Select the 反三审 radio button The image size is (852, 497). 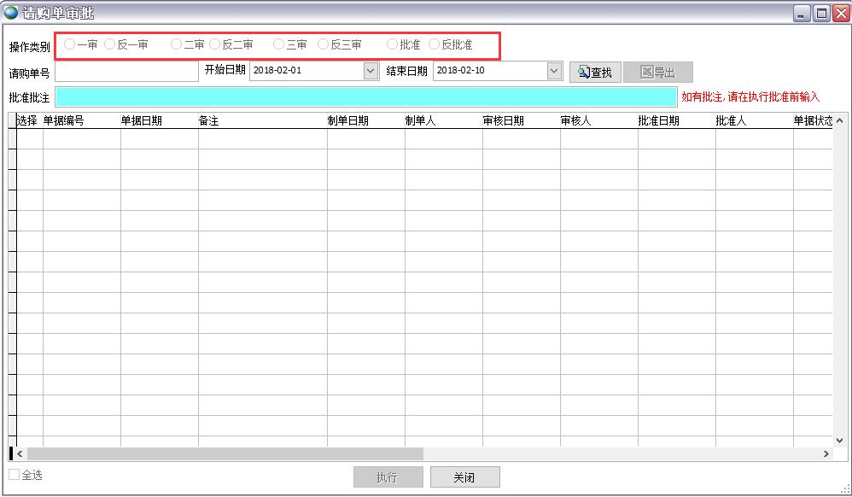point(322,44)
